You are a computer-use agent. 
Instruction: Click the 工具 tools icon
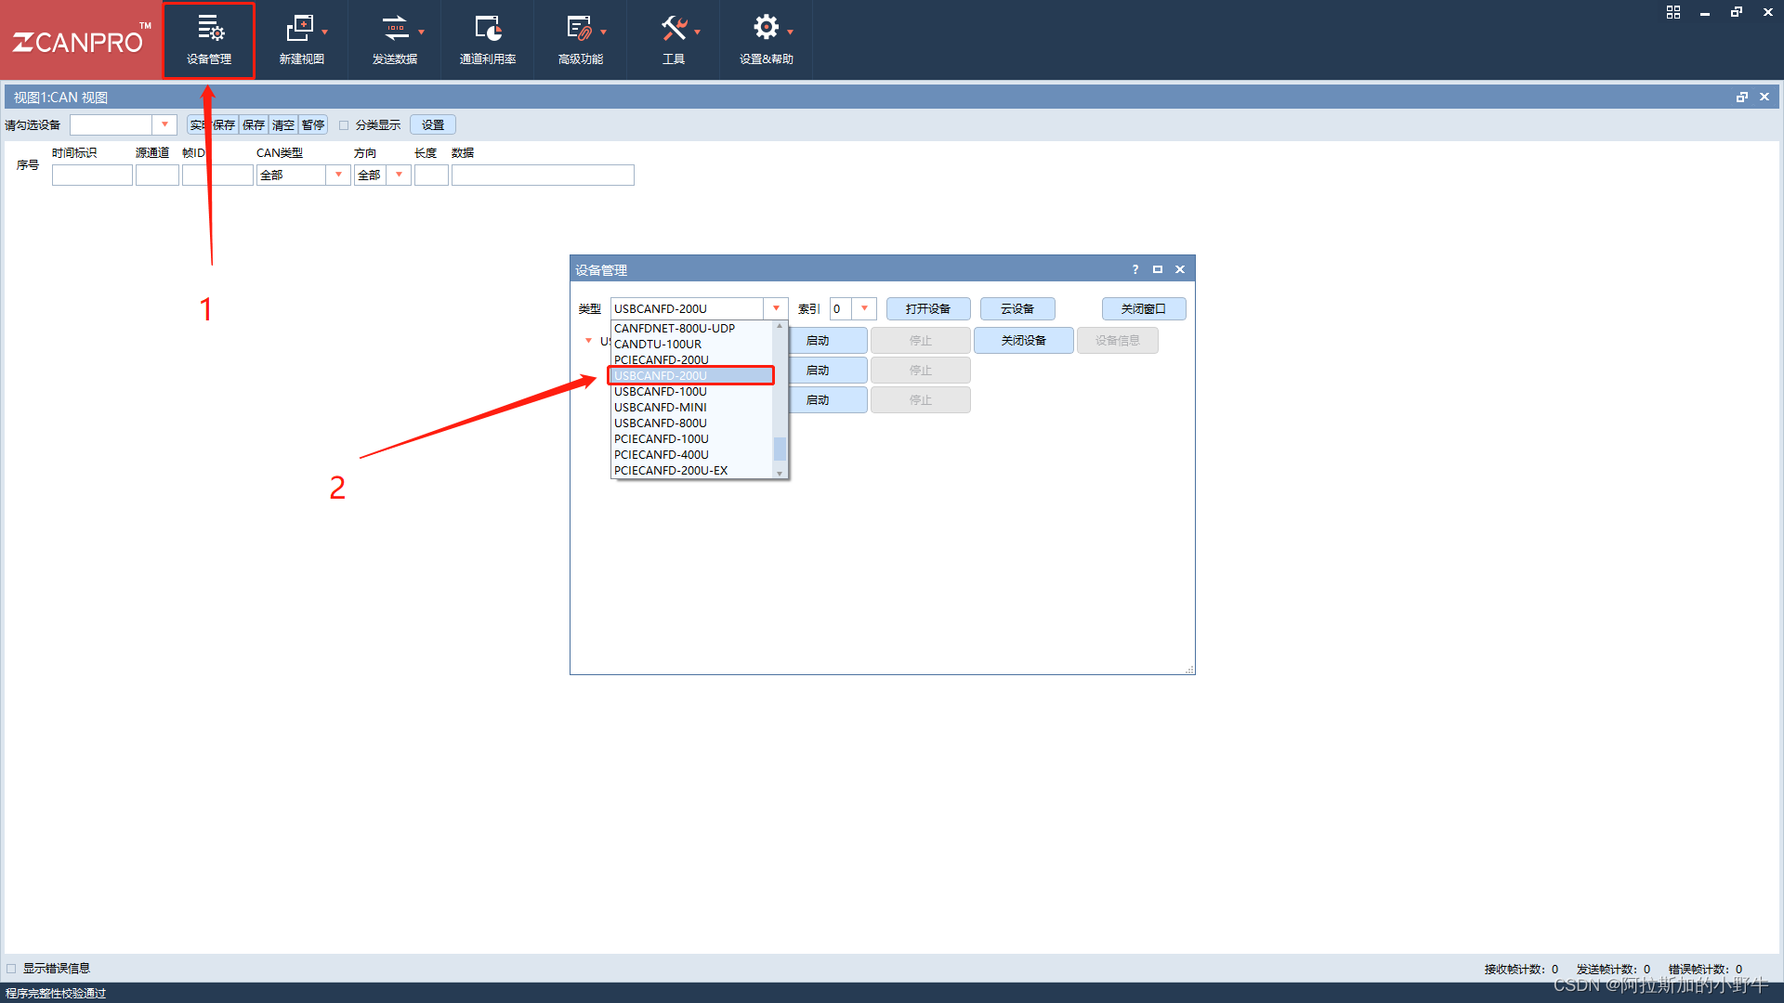[x=673, y=30]
